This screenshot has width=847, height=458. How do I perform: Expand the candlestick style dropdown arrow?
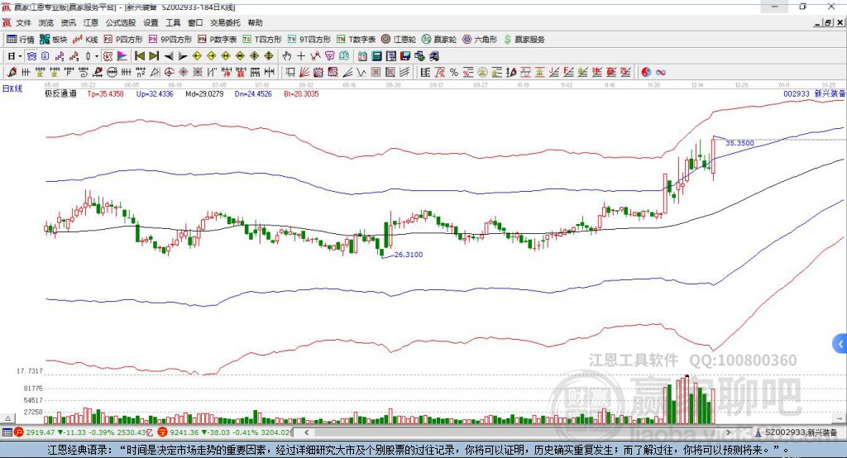tap(97, 56)
